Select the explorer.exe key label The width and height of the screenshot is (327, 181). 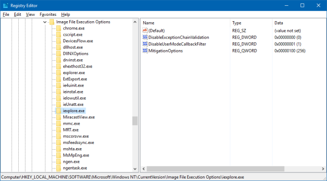pos(74,73)
